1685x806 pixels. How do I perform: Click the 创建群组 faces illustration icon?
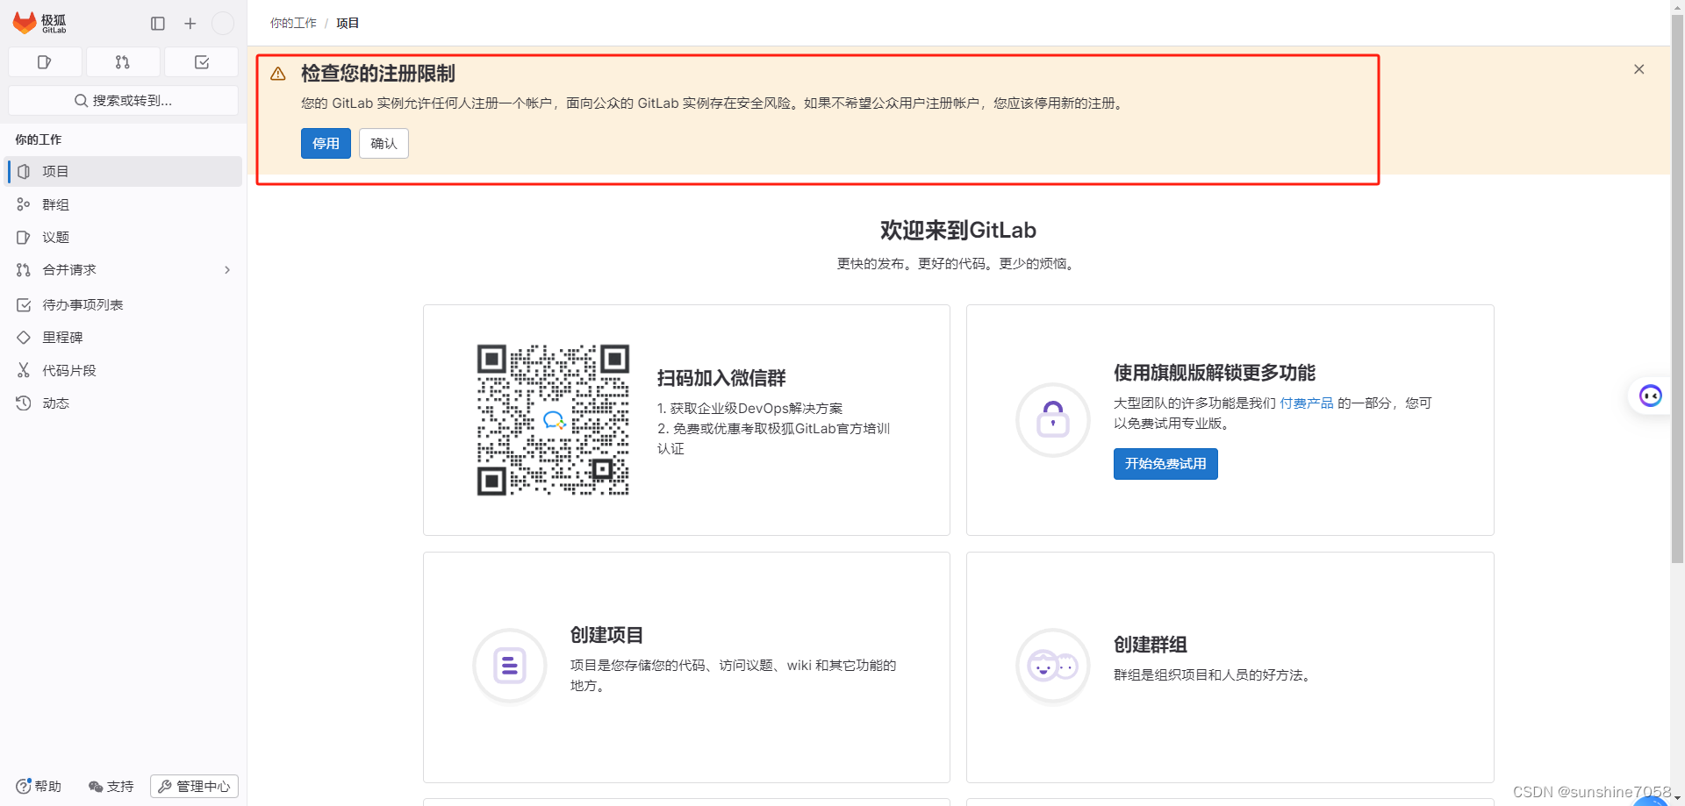coord(1052,667)
